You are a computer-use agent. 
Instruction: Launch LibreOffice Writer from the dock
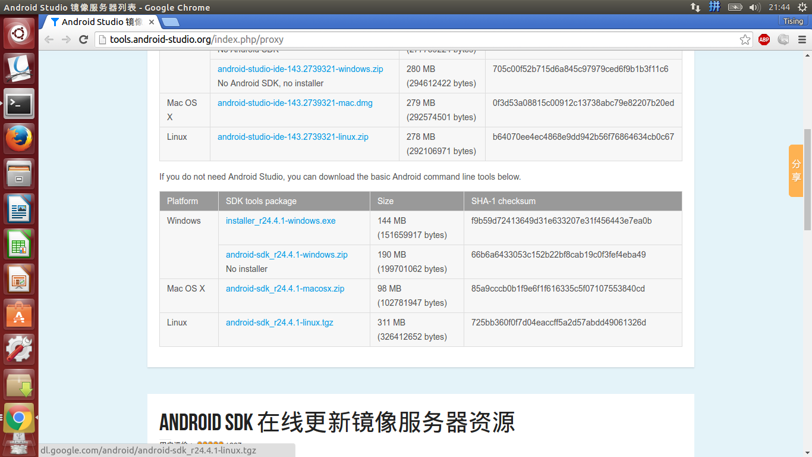tap(20, 209)
